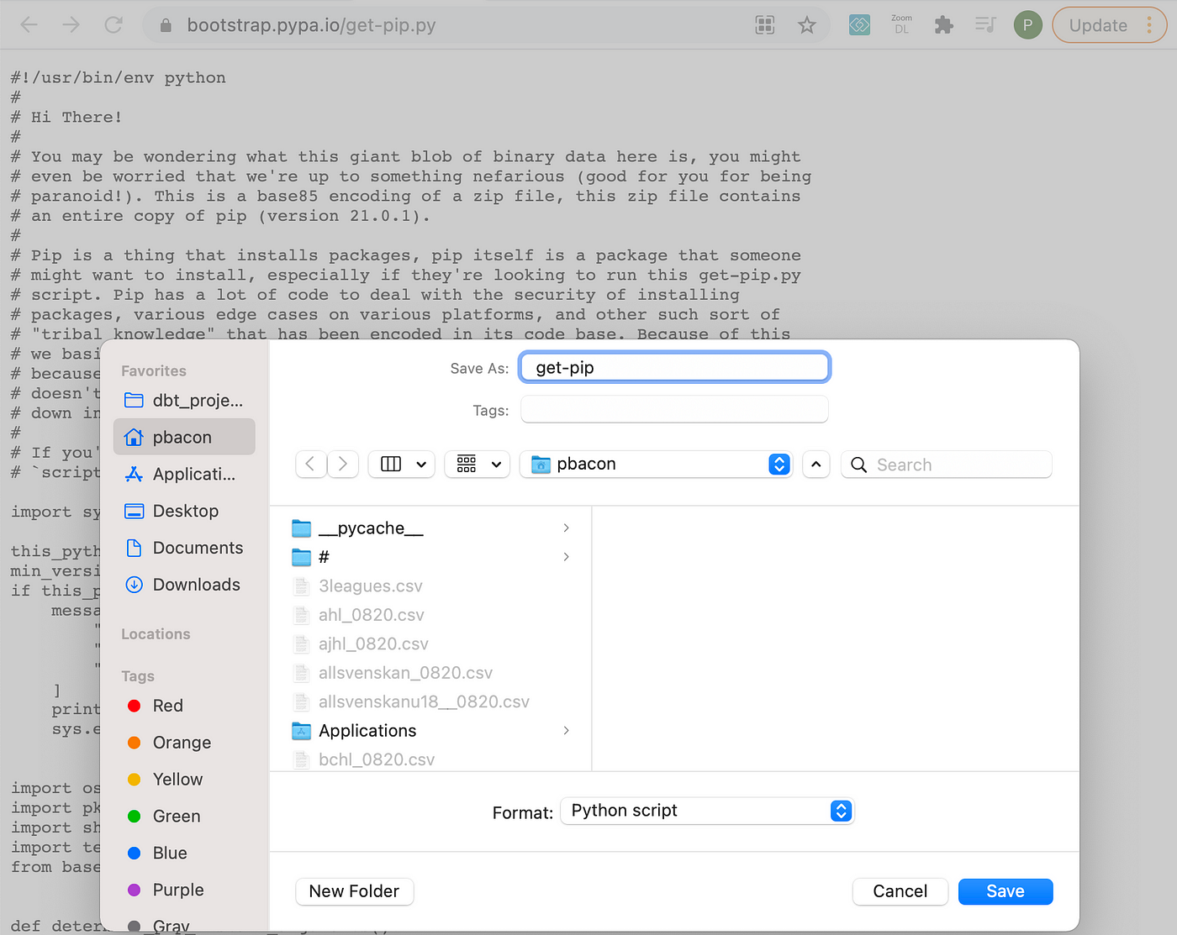Open the Extensions puzzle piece menu
This screenshot has width=1177, height=935.
pyautogui.click(x=943, y=25)
